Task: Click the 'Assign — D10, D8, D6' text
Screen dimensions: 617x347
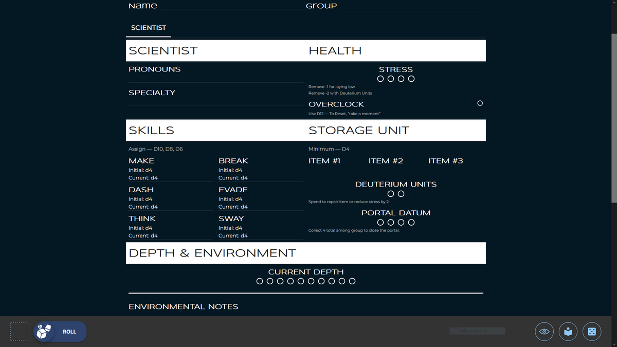Action: click(x=156, y=149)
